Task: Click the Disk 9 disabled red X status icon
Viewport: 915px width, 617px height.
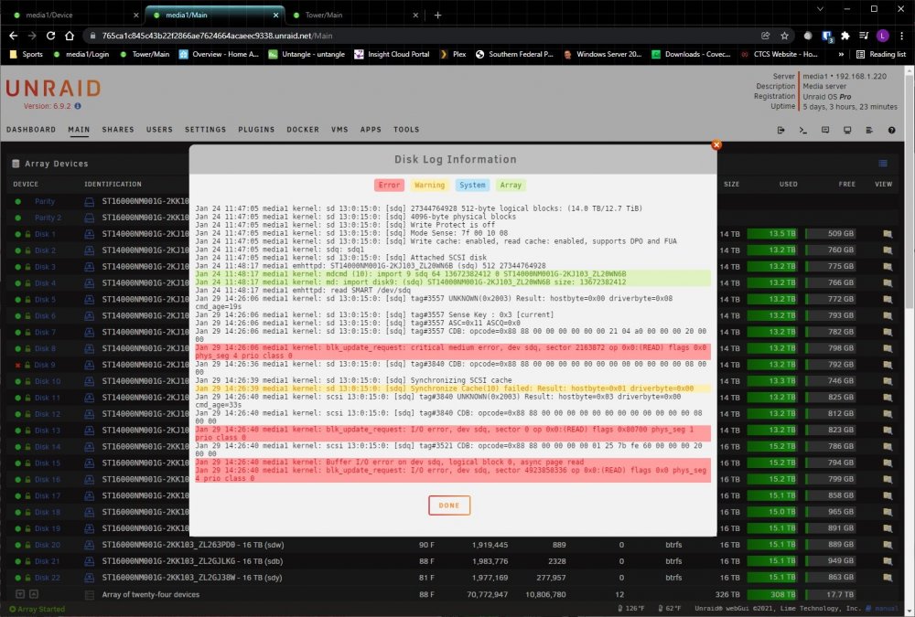Action: tap(17, 365)
